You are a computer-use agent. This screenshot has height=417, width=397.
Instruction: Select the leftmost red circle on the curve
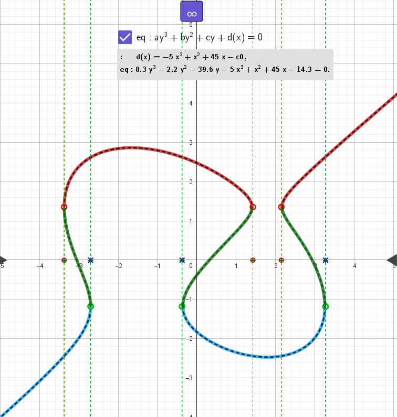tap(64, 207)
